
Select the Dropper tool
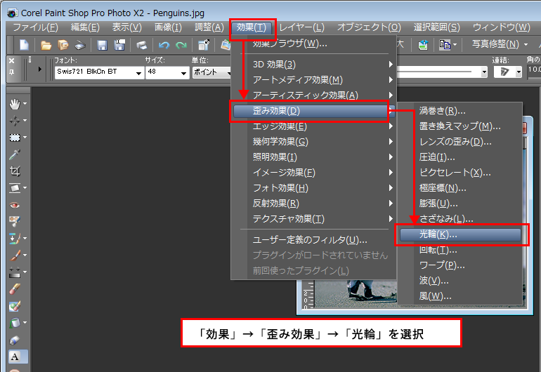(15, 154)
